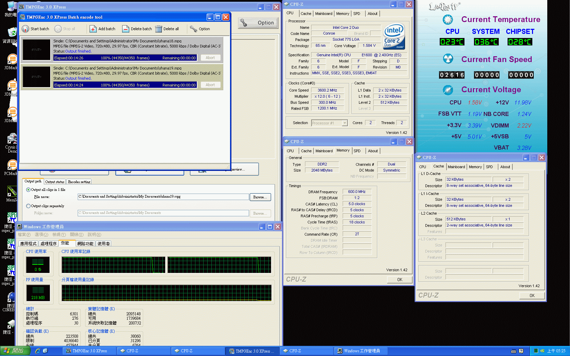570x356 pixels.
Task: Click the Delete all trash can icon
Action: coord(158,29)
